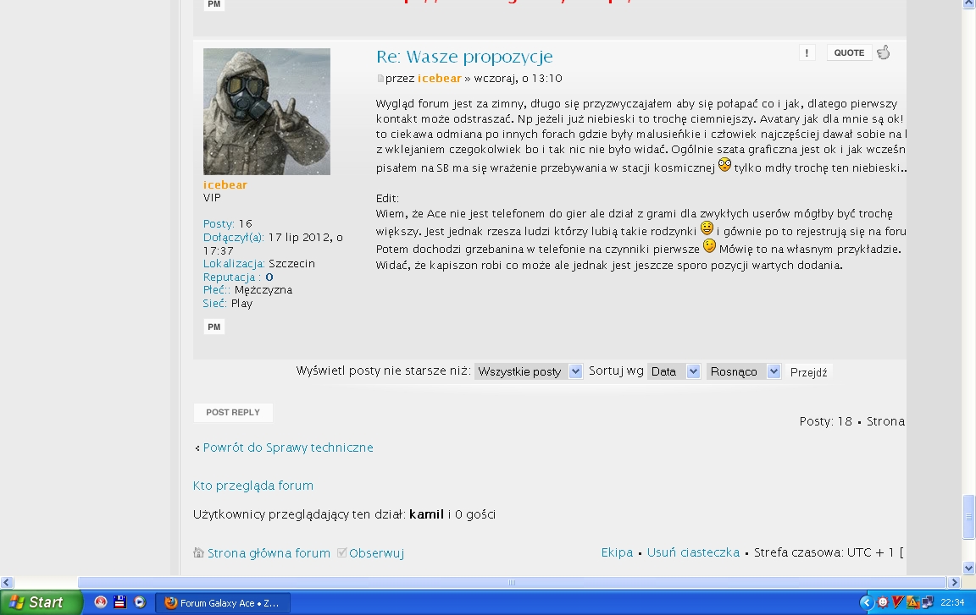Viewport: 976px width, 615px height.
Task: Open the Data sort dropdown
Action: [x=674, y=371]
